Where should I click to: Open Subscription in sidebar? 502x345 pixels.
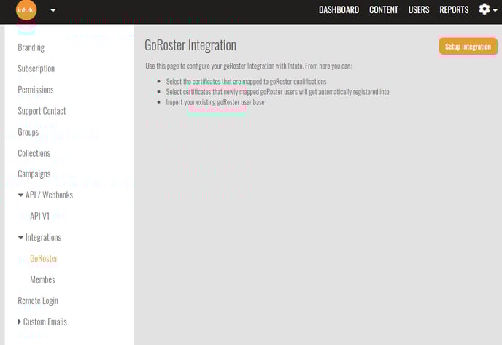36,69
